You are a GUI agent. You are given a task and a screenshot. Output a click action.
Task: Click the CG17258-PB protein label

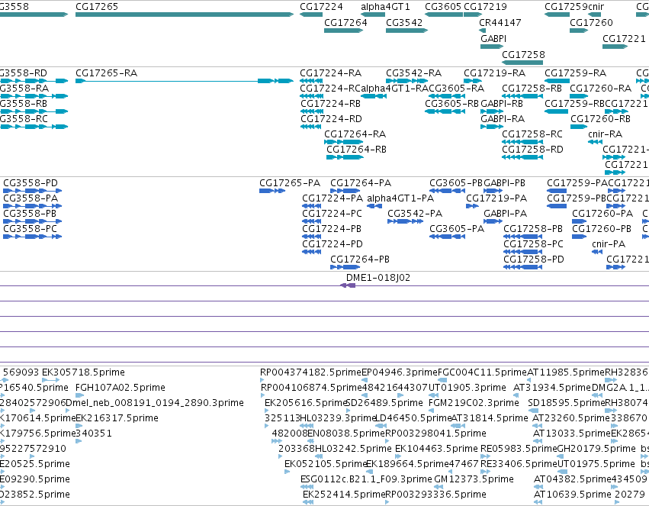[533, 228]
